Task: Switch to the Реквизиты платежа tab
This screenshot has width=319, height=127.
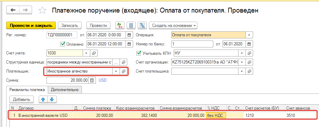Action: coord(27,90)
